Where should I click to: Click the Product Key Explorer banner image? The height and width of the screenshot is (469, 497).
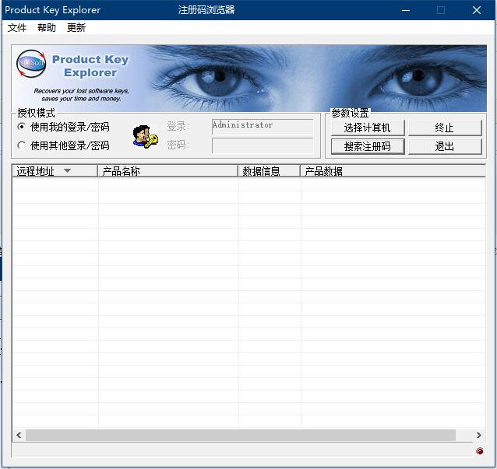pyautogui.click(x=248, y=78)
